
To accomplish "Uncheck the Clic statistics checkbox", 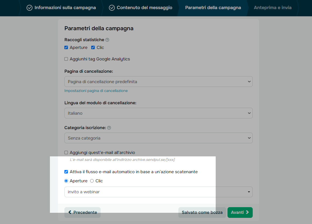I will pos(93,48).
